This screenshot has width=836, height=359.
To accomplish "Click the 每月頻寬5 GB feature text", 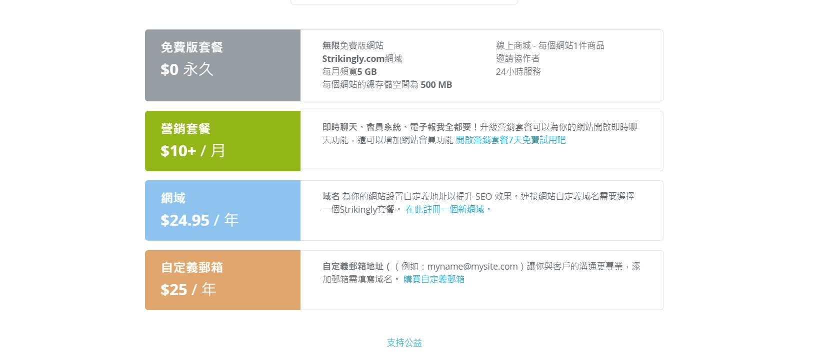I will pyautogui.click(x=349, y=72).
